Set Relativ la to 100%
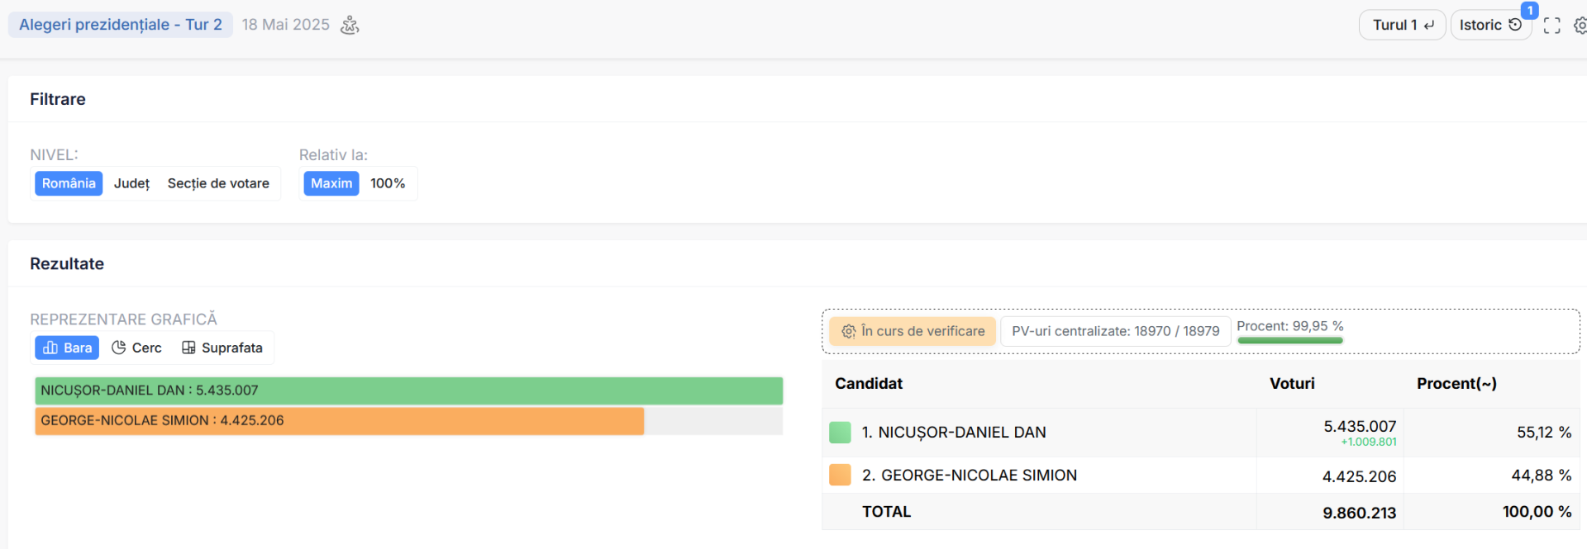The width and height of the screenshot is (1587, 549). [x=388, y=183]
